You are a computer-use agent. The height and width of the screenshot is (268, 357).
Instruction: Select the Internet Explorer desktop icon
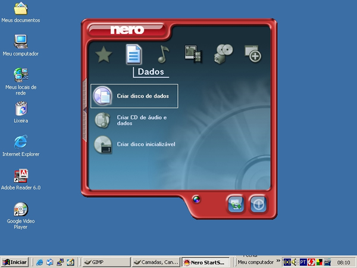21,146
